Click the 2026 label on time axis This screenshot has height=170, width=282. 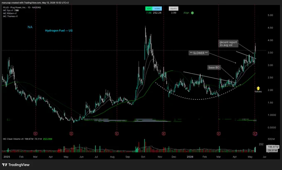pyautogui.click(x=190, y=157)
